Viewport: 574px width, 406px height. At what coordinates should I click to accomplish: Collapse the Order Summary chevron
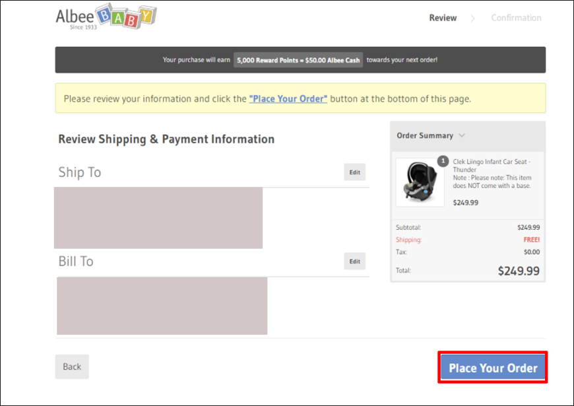pyautogui.click(x=462, y=135)
